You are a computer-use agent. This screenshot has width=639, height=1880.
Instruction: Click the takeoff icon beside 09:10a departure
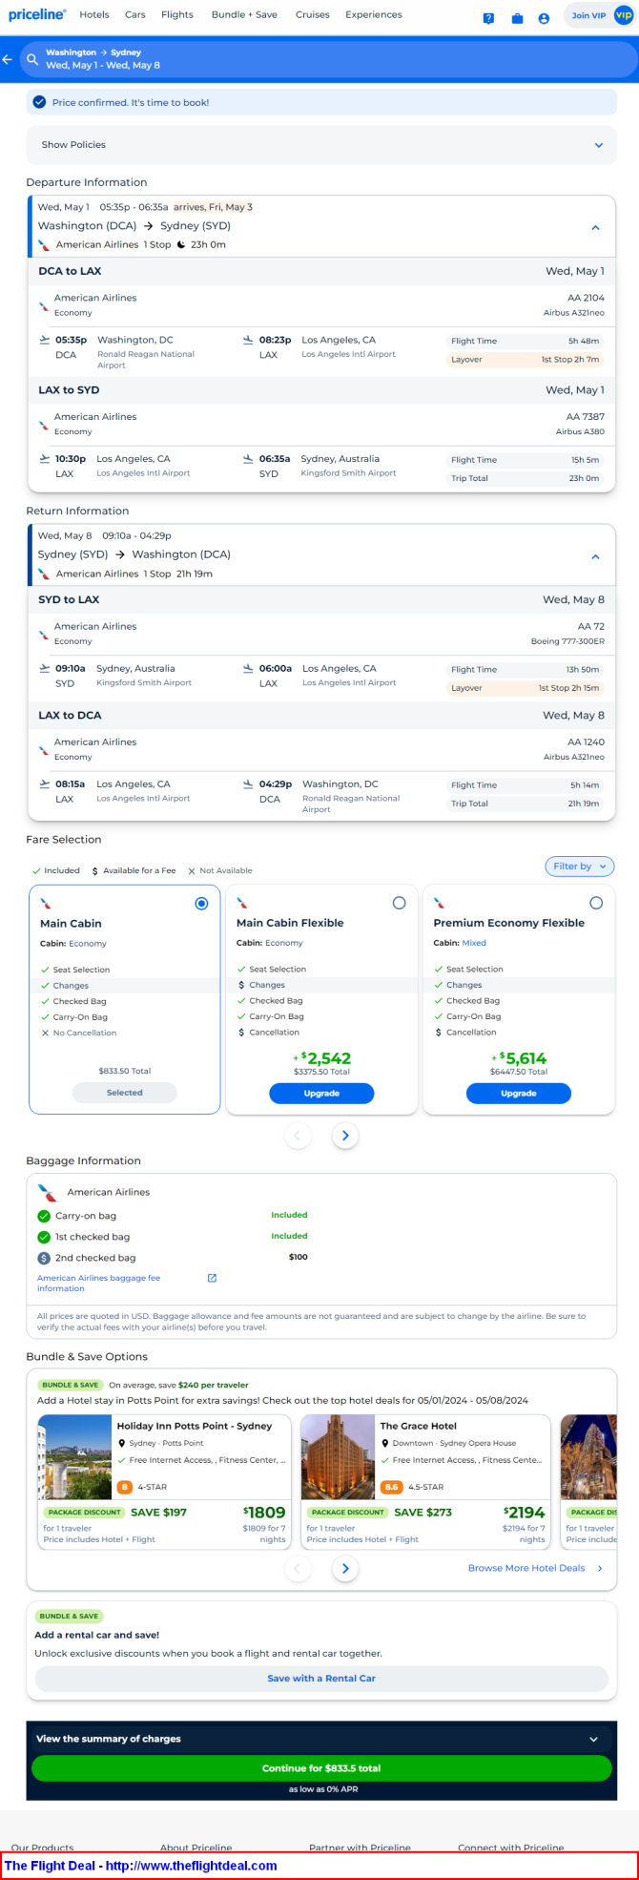(x=45, y=668)
